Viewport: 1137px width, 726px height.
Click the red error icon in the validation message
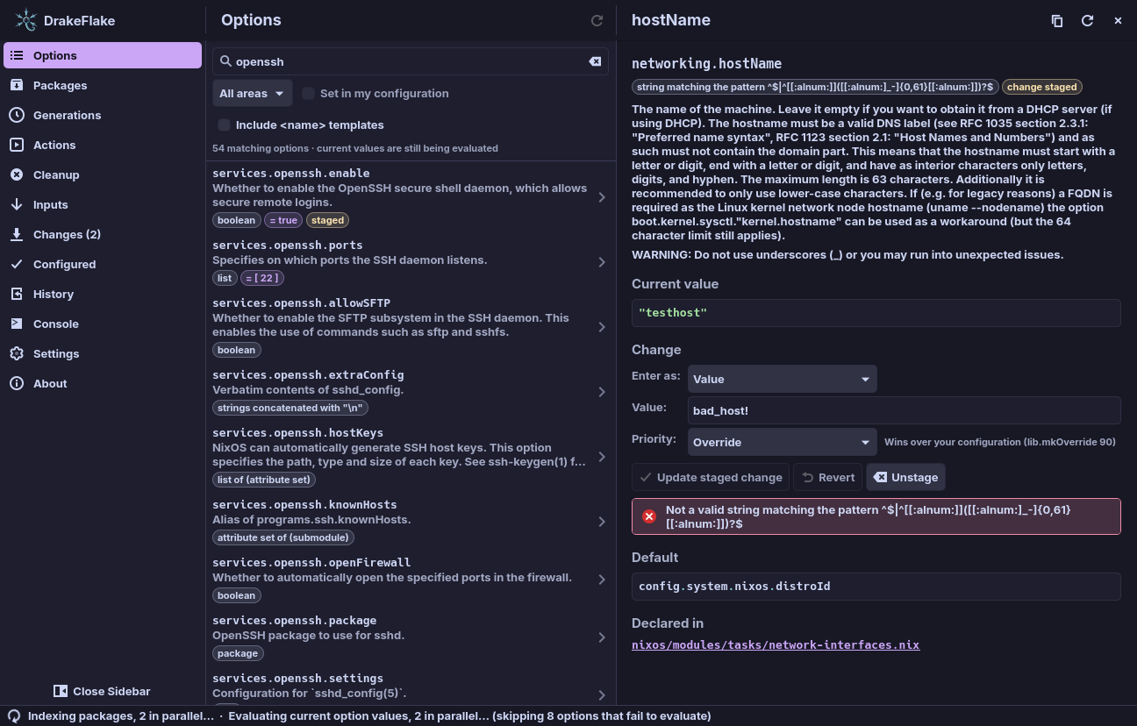[x=649, y=516]
